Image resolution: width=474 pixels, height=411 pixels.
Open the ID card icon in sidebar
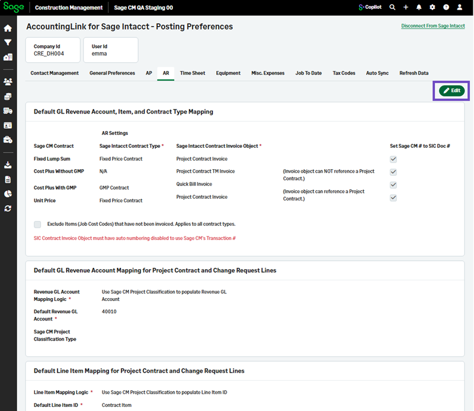8,125
